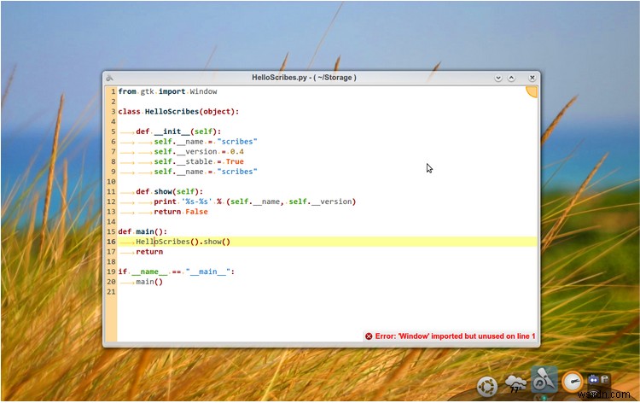Click the grey tray icon at far right
Image resolution: width=640 pixels, height=403 pixels.
click(605, 379)
